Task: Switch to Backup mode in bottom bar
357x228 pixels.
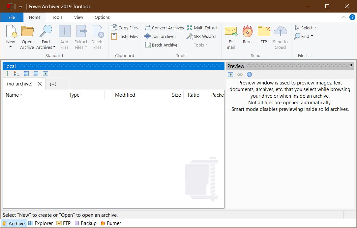Action: click(86, 223)
